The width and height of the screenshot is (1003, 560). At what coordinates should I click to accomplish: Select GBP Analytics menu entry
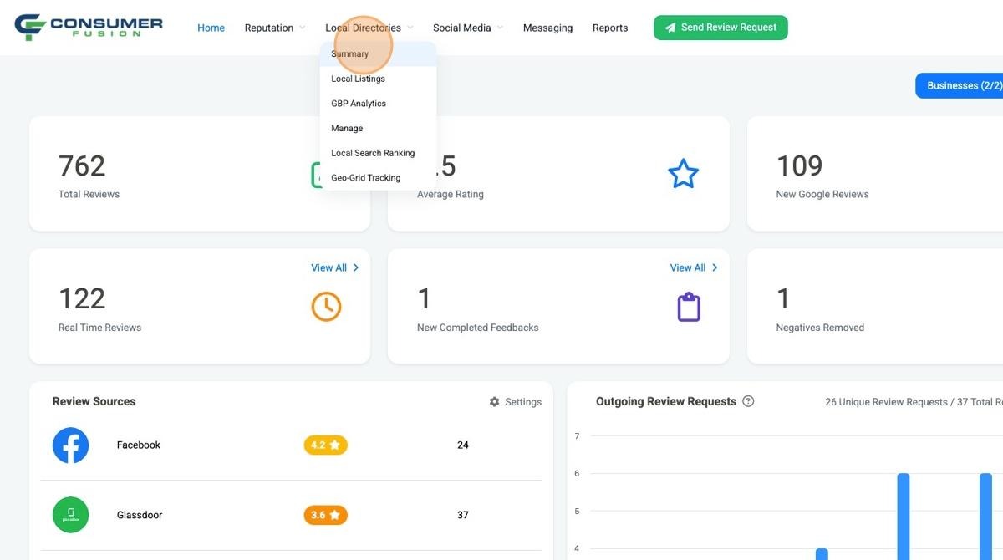(378, 104)
